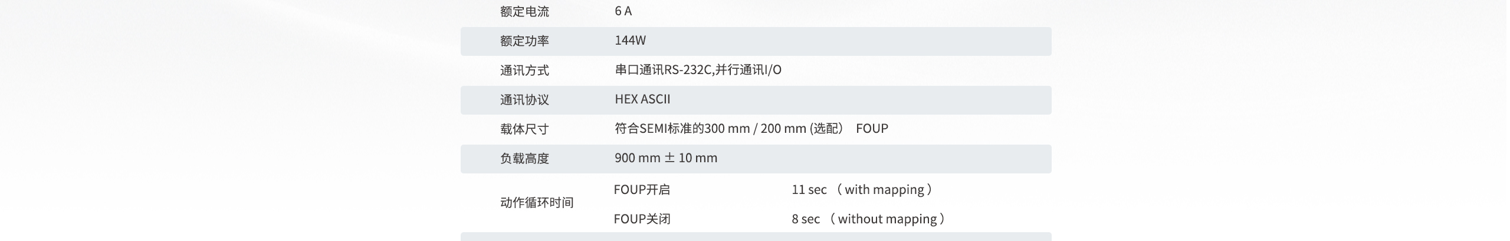This screenshot has height=241, width=1510.
Task: Select the 900 mm ± 10 mm value
Action: coord(666,158)
